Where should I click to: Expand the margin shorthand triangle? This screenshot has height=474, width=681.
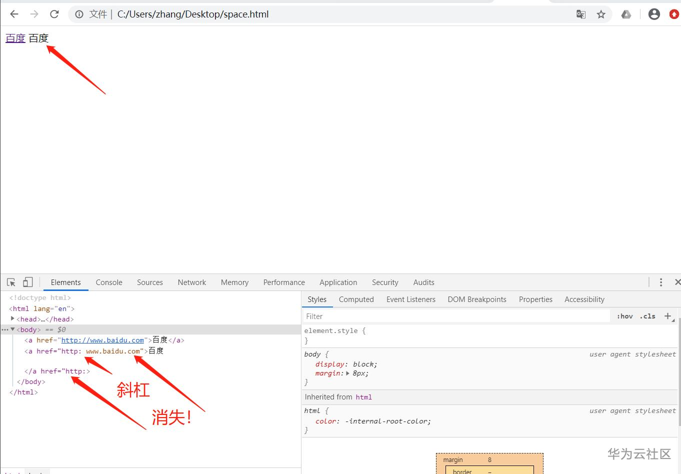point(347,373)
